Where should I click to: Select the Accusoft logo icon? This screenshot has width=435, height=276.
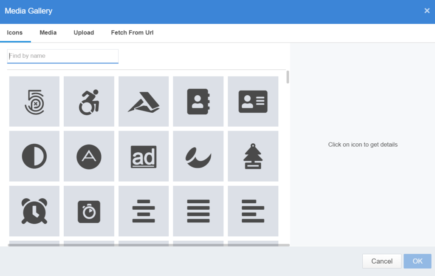[144, 101]
